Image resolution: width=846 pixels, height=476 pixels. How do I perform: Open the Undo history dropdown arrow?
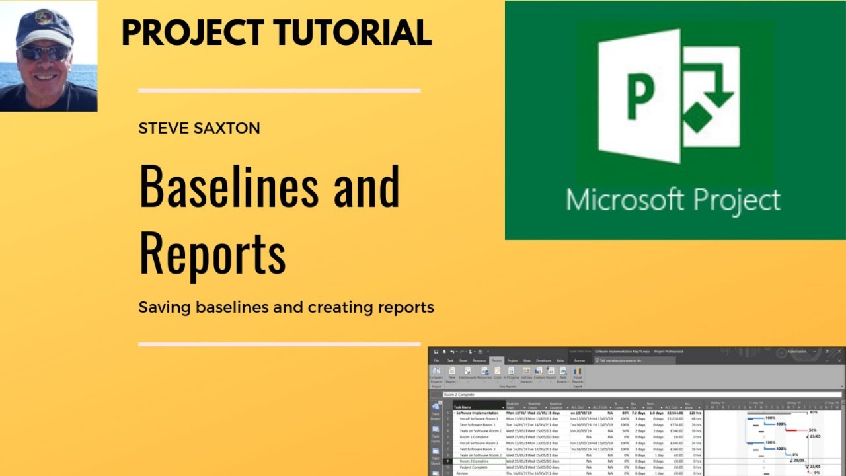click(x=457, y=352)
